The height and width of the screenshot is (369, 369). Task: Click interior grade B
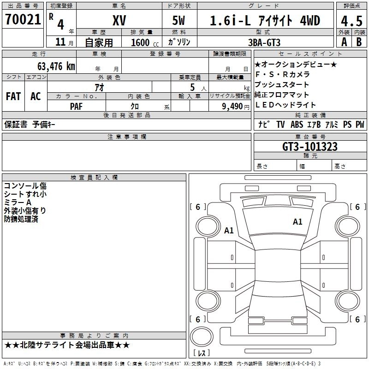click(359, 42)
